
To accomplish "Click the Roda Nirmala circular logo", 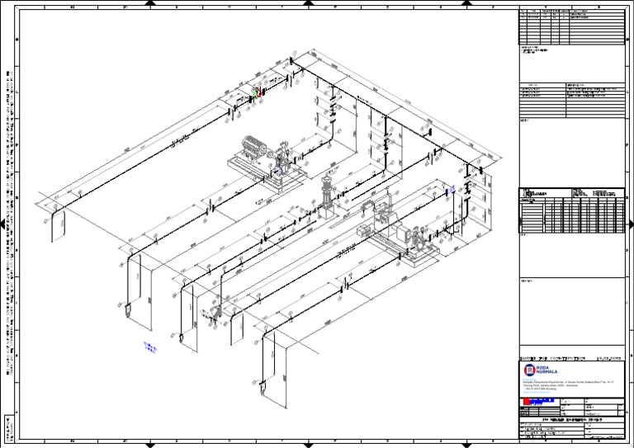I will (x=529, y=370).
